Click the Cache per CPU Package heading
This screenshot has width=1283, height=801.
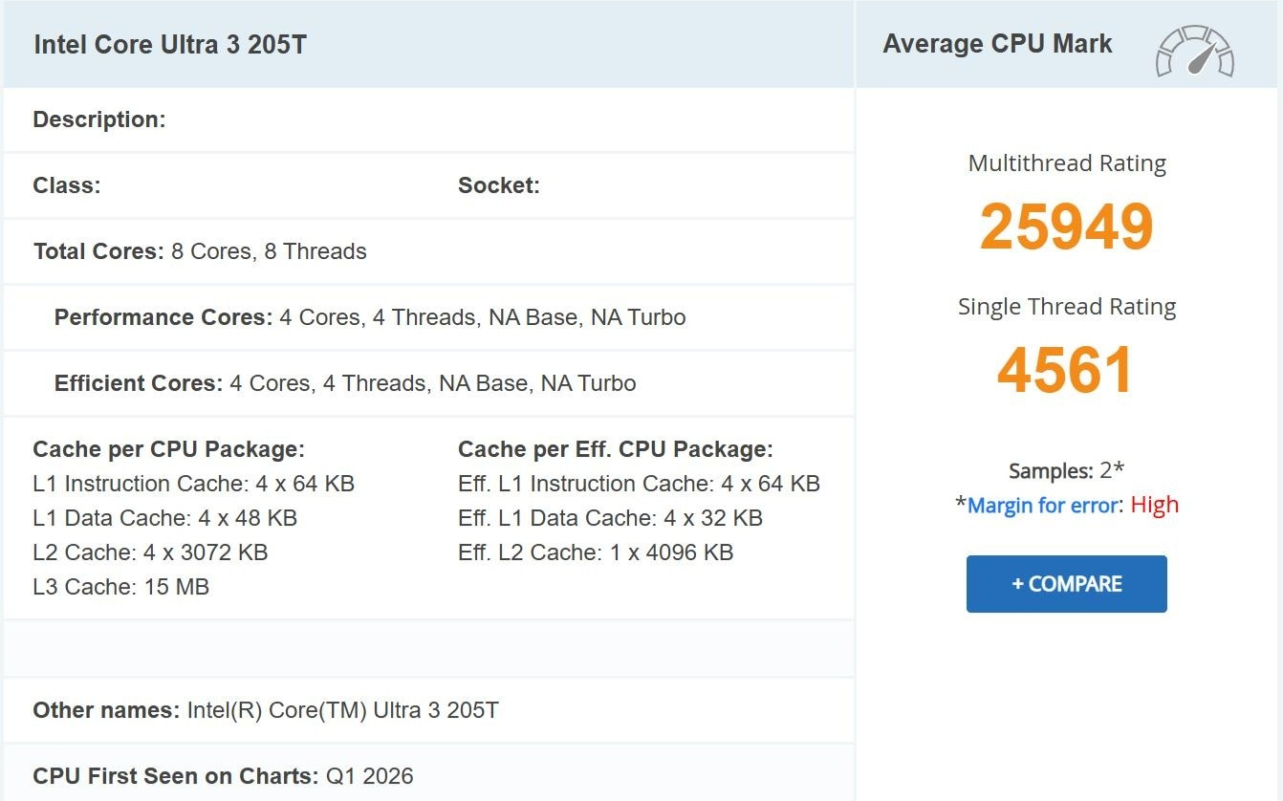click(x=168, y=449)
